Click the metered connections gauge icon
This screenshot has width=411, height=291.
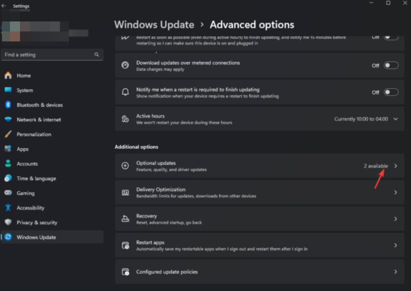click(125, 65)
